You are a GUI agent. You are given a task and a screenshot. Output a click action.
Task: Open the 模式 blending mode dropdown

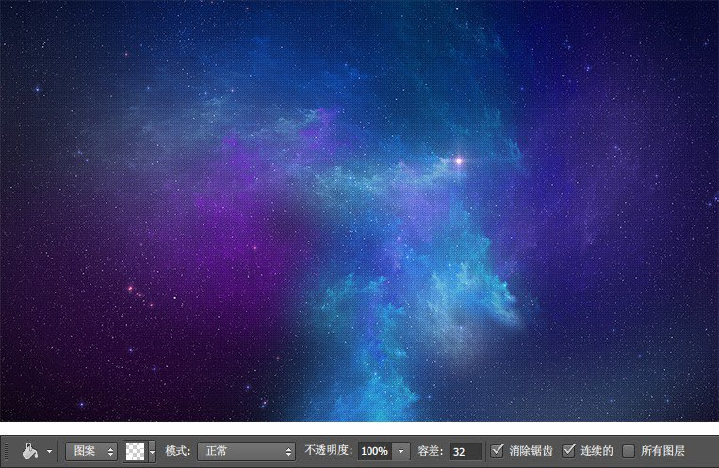point(246,451)
